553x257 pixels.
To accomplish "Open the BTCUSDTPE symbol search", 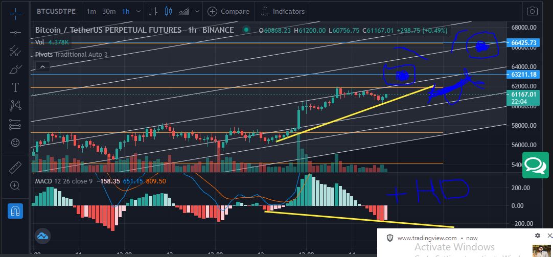I will 56,11.
